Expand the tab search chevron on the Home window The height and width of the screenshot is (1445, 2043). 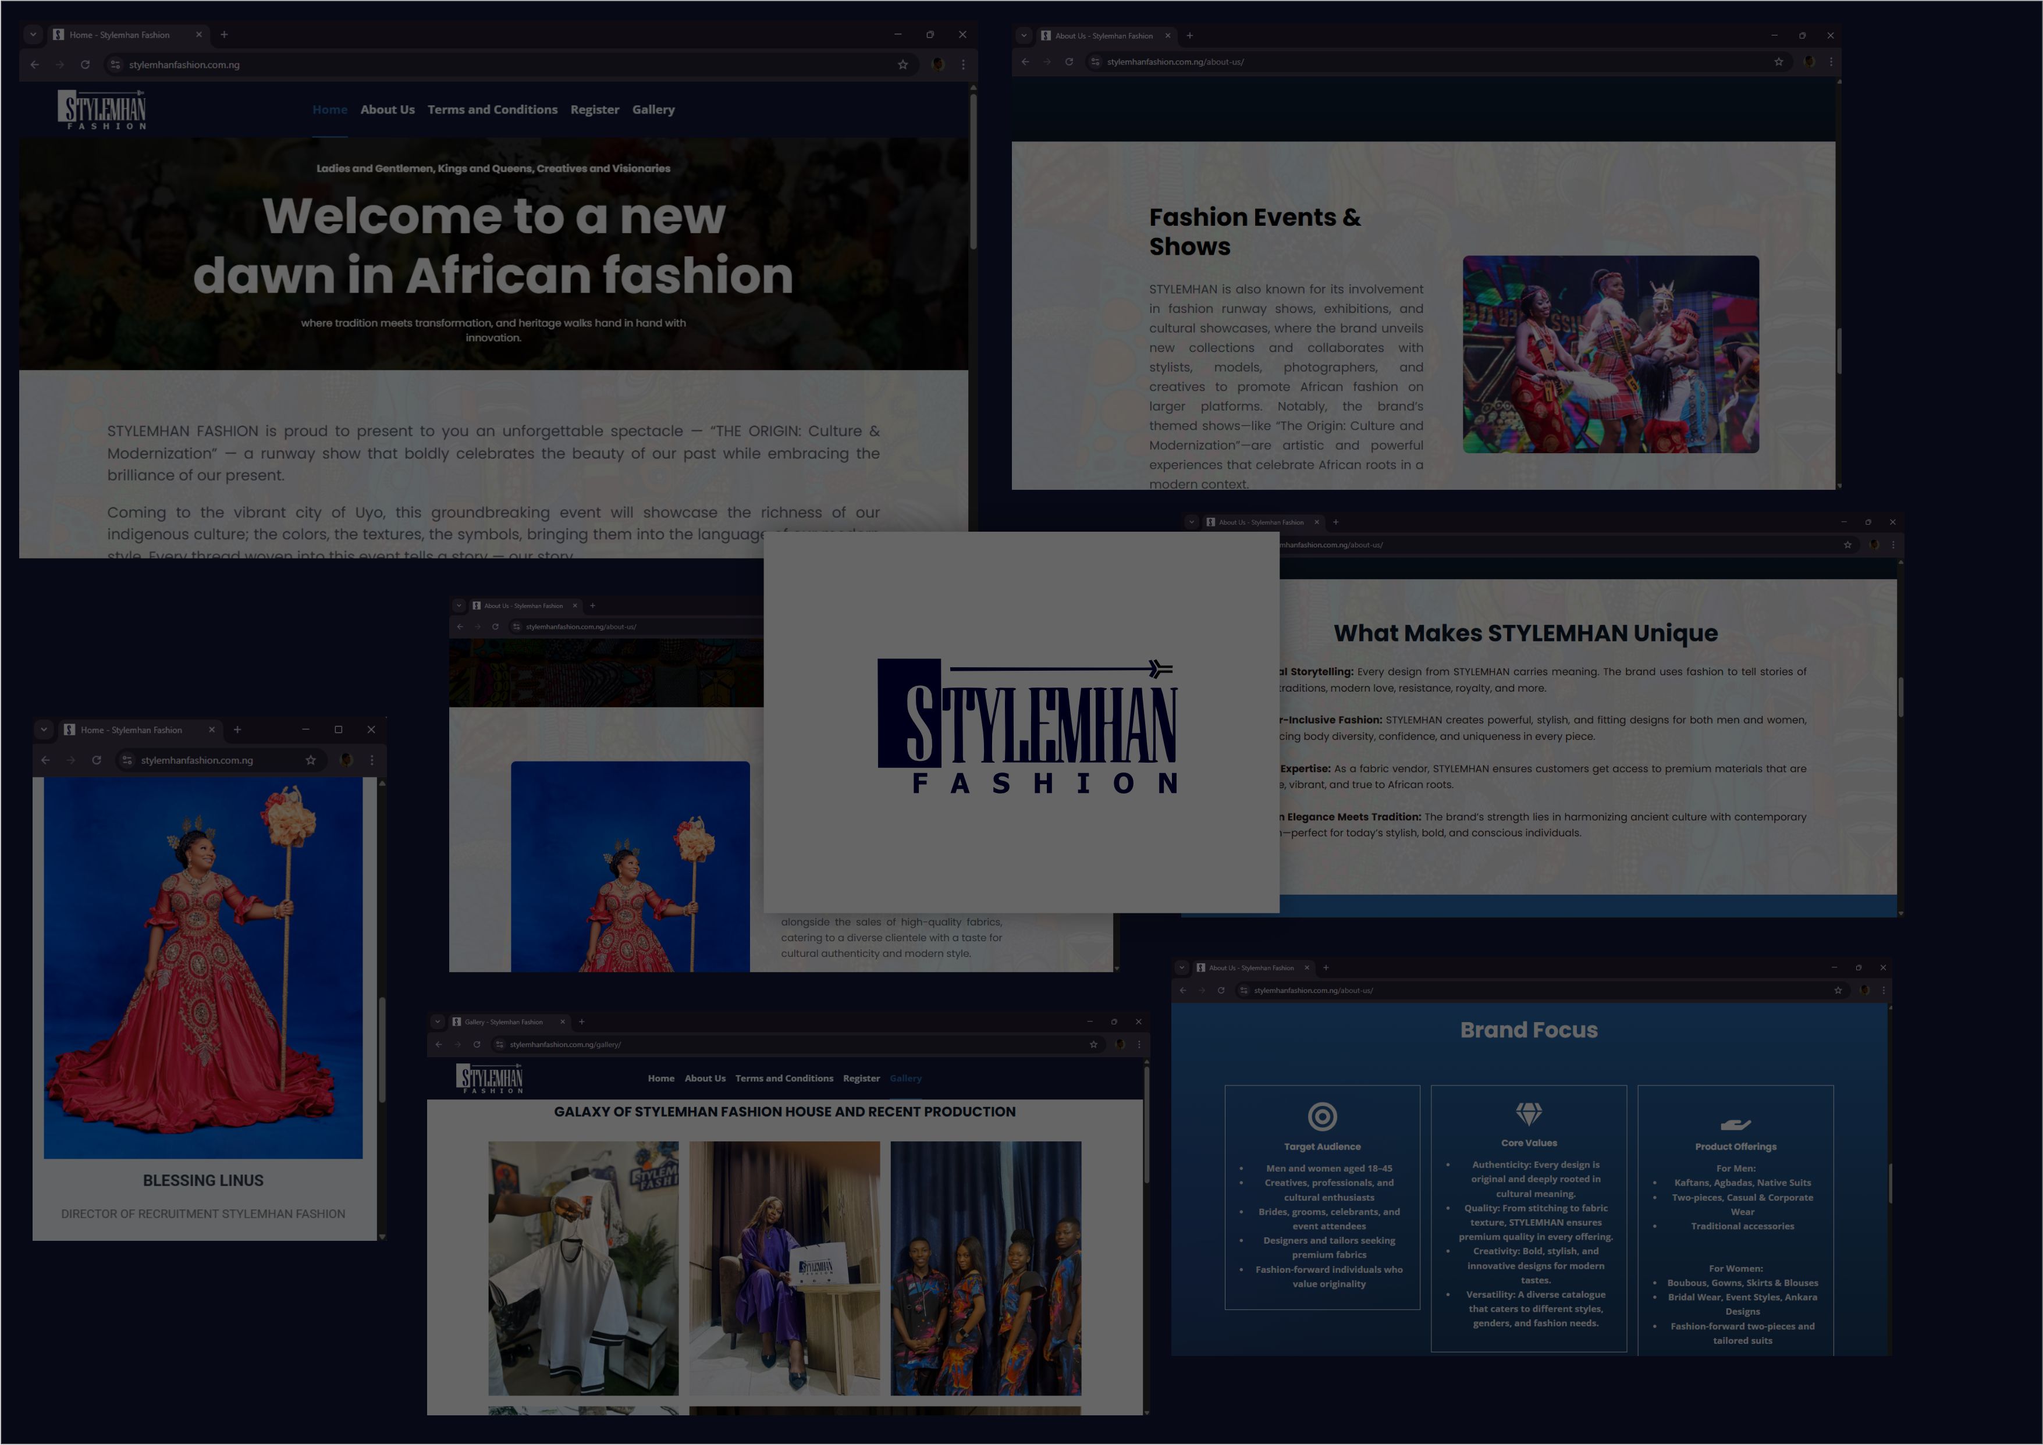[x=33, y=35]
